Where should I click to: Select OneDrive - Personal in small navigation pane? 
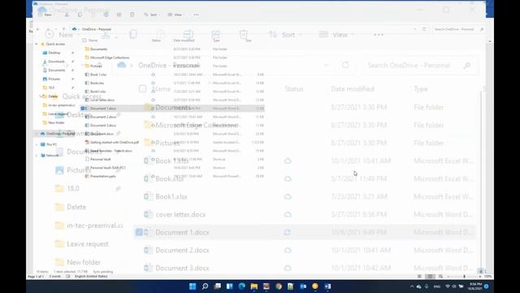[x=60, y=133]
